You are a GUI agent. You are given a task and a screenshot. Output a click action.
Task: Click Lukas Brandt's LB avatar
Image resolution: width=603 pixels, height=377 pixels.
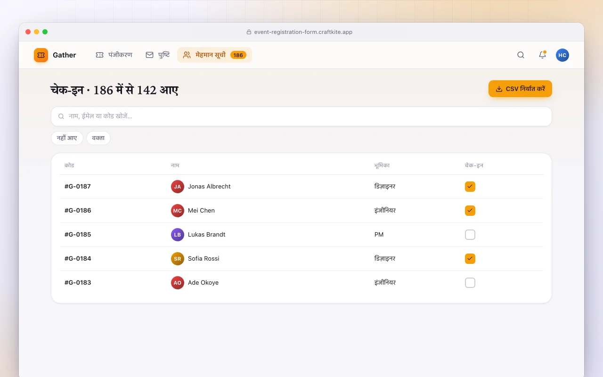178,235
